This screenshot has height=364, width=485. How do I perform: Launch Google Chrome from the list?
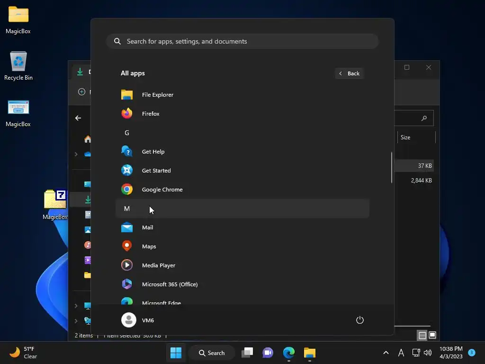click(x=242, y=190)
